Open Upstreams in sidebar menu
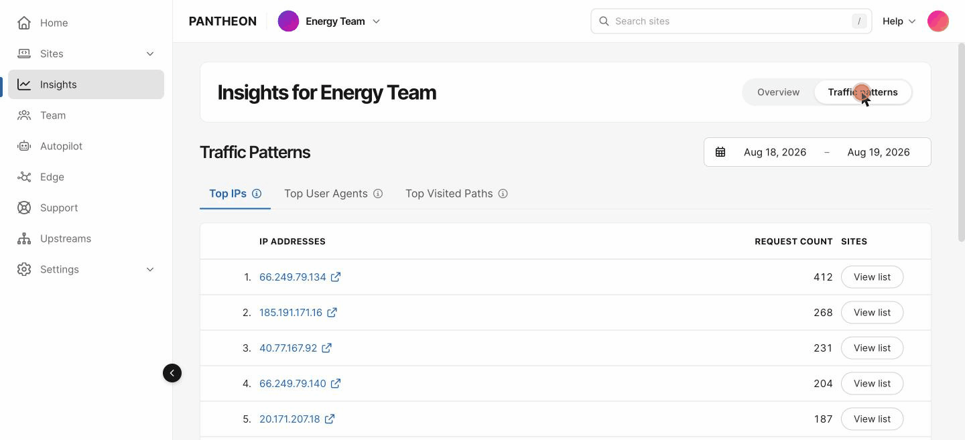965x440 pixels. (86, 238)
